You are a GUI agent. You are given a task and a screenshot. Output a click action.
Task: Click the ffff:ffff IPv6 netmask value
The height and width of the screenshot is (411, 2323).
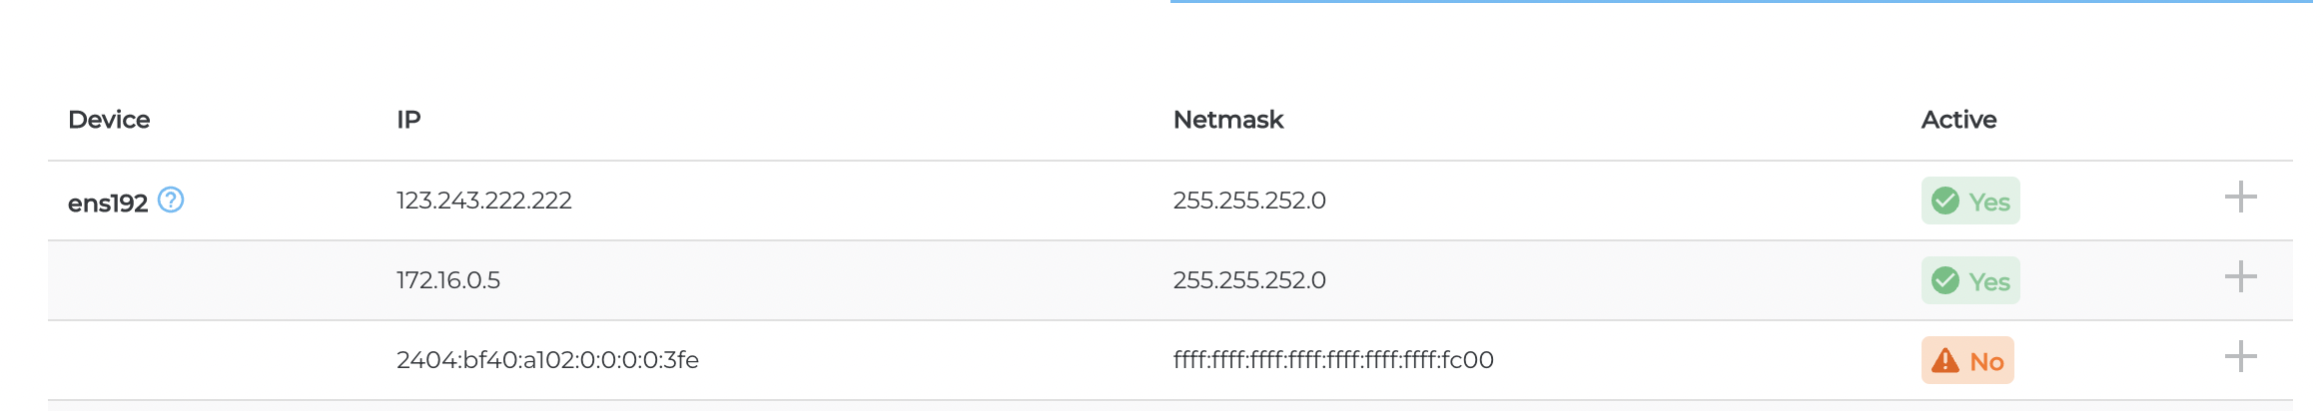pos(1332,360)
